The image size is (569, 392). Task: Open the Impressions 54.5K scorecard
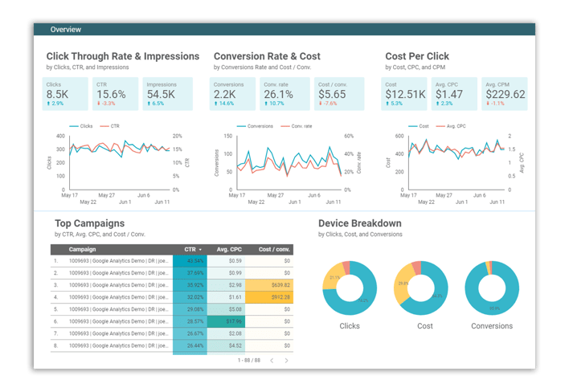[x=168, y=93]
